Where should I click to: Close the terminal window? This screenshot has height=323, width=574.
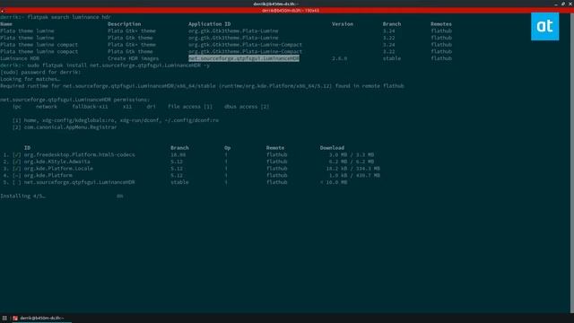coord(570,4)
